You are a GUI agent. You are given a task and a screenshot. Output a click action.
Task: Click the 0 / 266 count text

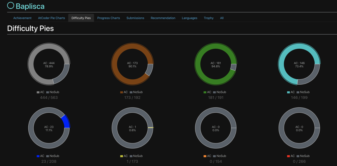point(299,161)
